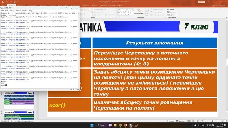This screenshot has width=228, height=128.
Task: Select the lower slide thumbnail in panel
Action: [19, 115]
